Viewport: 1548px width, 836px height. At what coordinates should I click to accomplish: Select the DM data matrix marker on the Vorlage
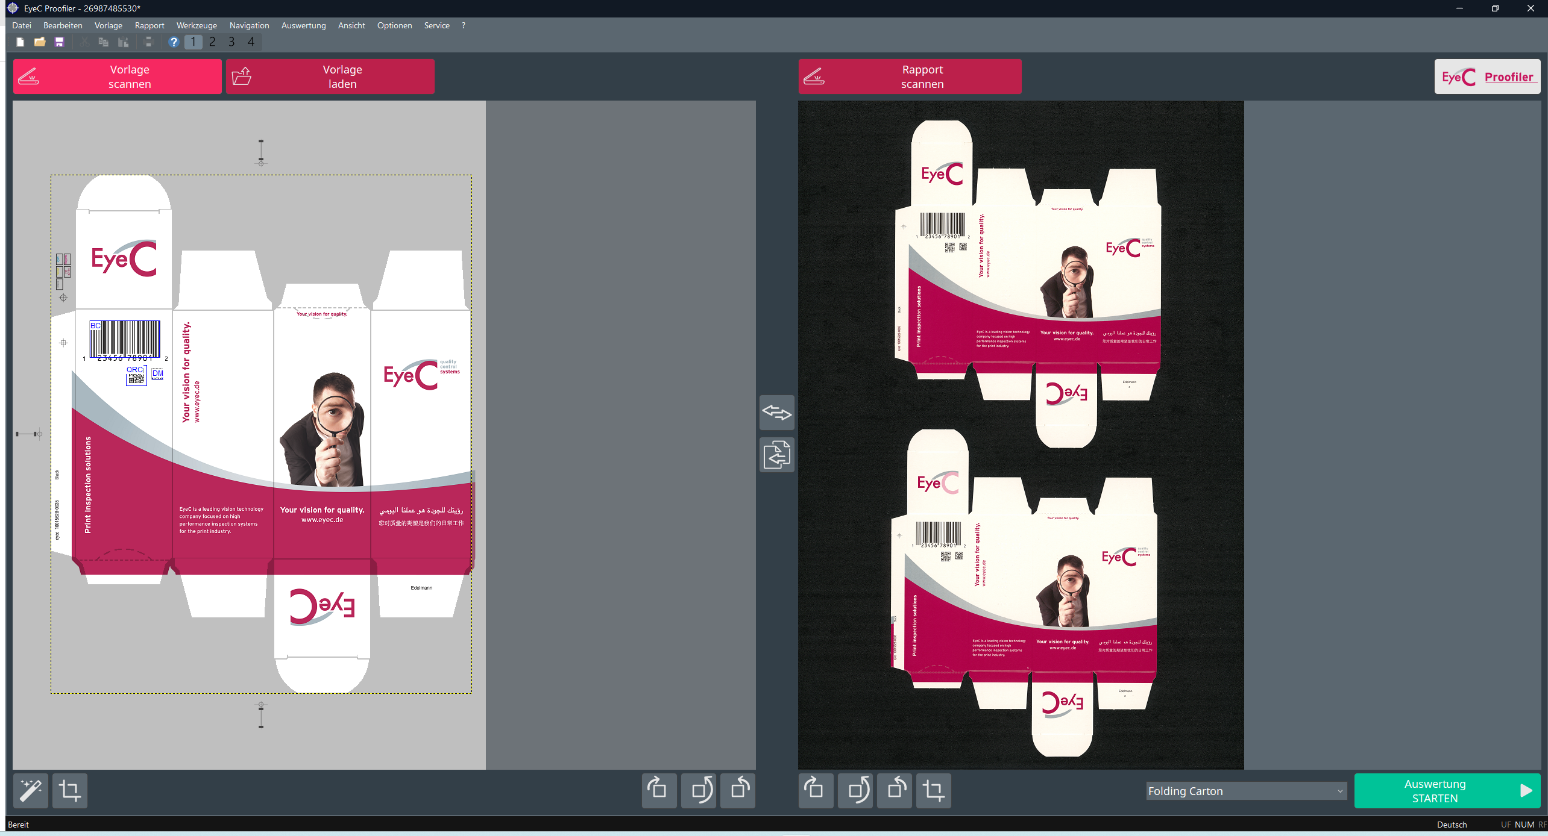tap(157, 373)
